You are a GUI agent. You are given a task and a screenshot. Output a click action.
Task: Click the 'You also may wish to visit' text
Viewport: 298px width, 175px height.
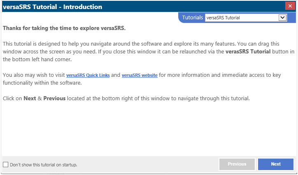(34, 75)
